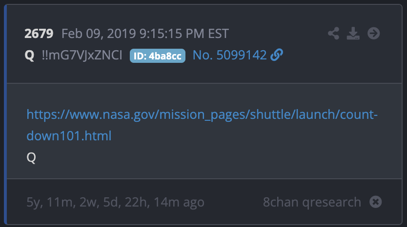Select the tripcode !!mG7VJxZNCI
Viewport: 407px width, 227px height.
(x=82, y=56)
